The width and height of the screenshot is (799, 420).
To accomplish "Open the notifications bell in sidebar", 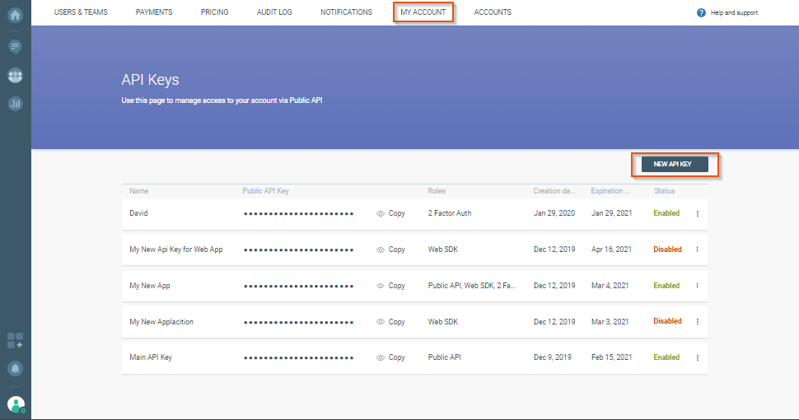I will pos(15,368).
